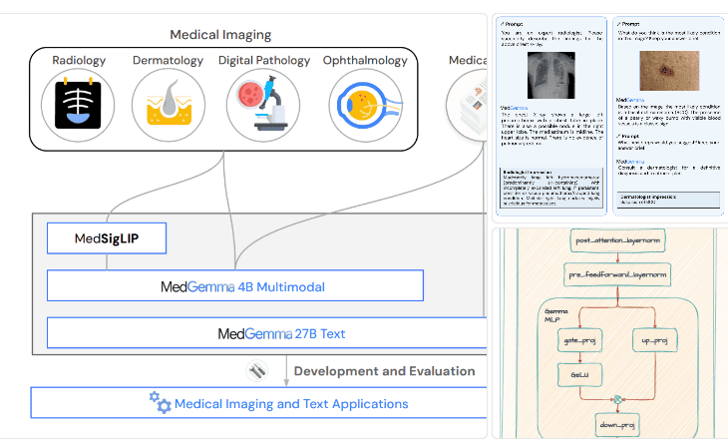Click the gears icon beside Medical Imaging applications
Image resolution: width=728 pixels, height=443 pixels.
pos(160,403)
